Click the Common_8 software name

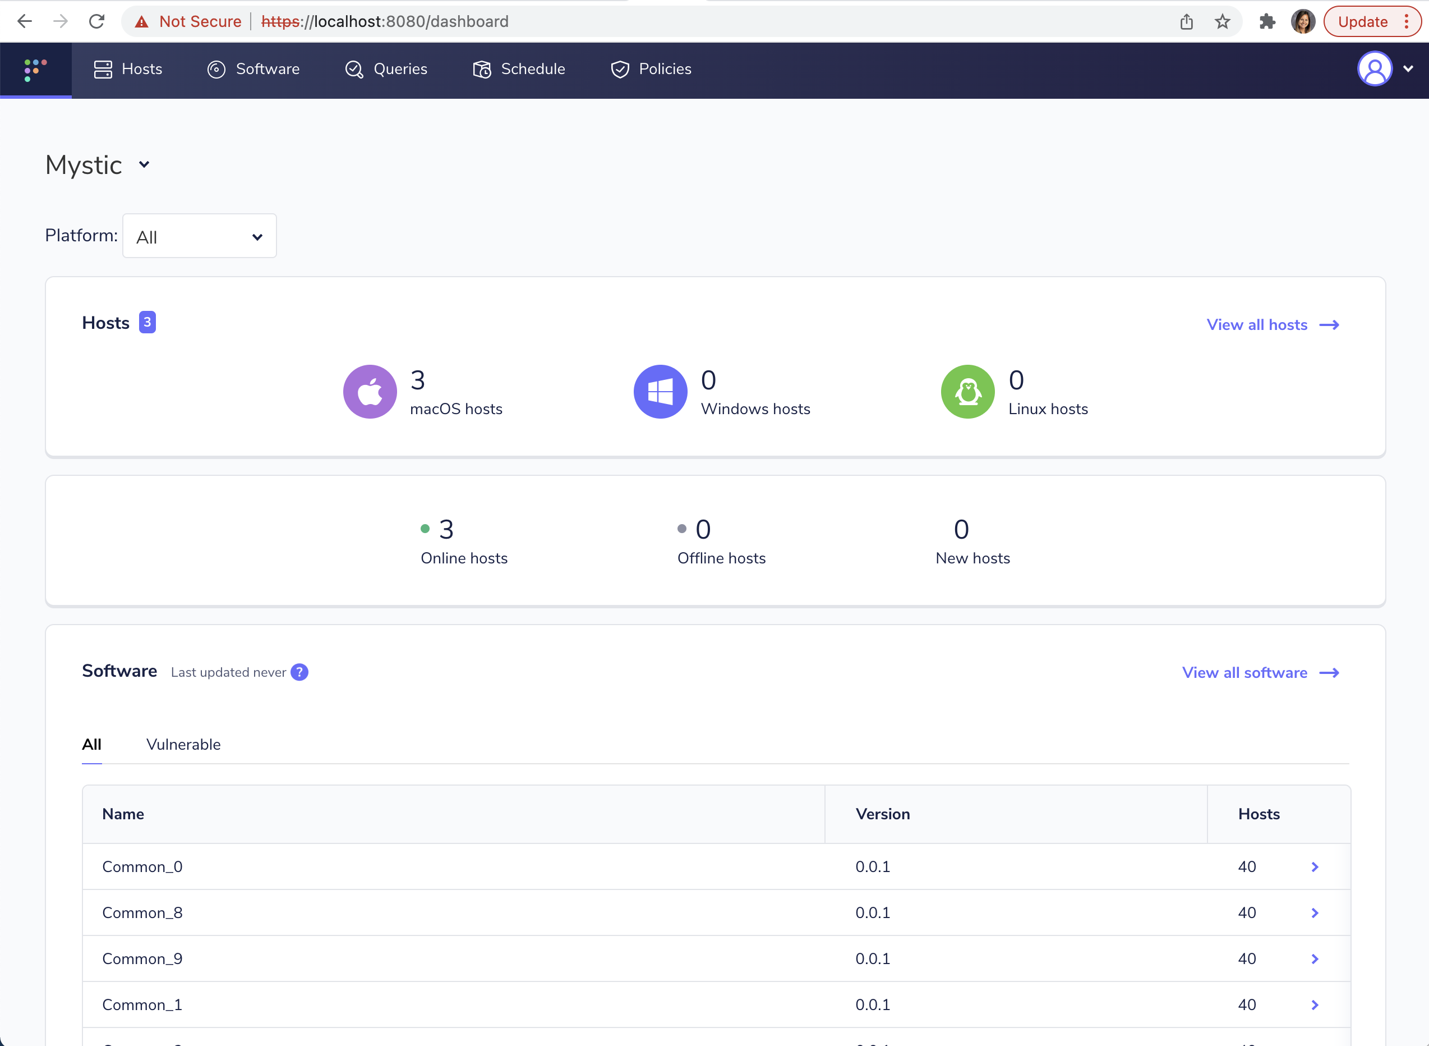click(142, 913)
